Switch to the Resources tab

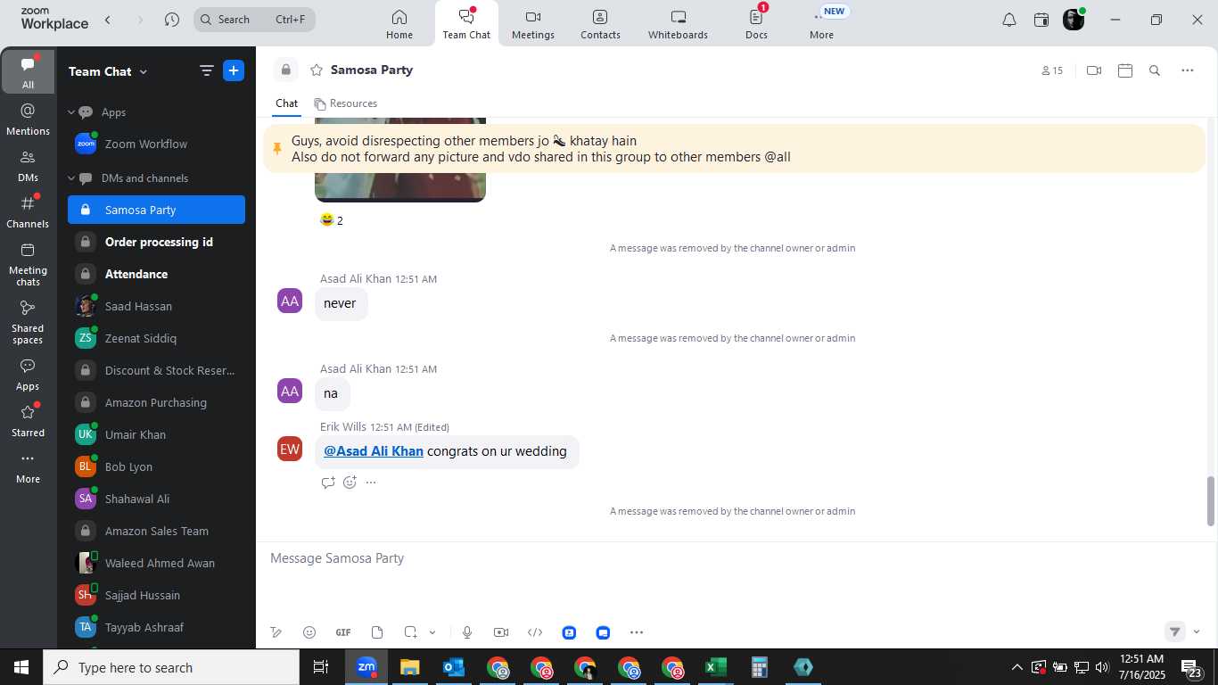click(x=346, y=103)
